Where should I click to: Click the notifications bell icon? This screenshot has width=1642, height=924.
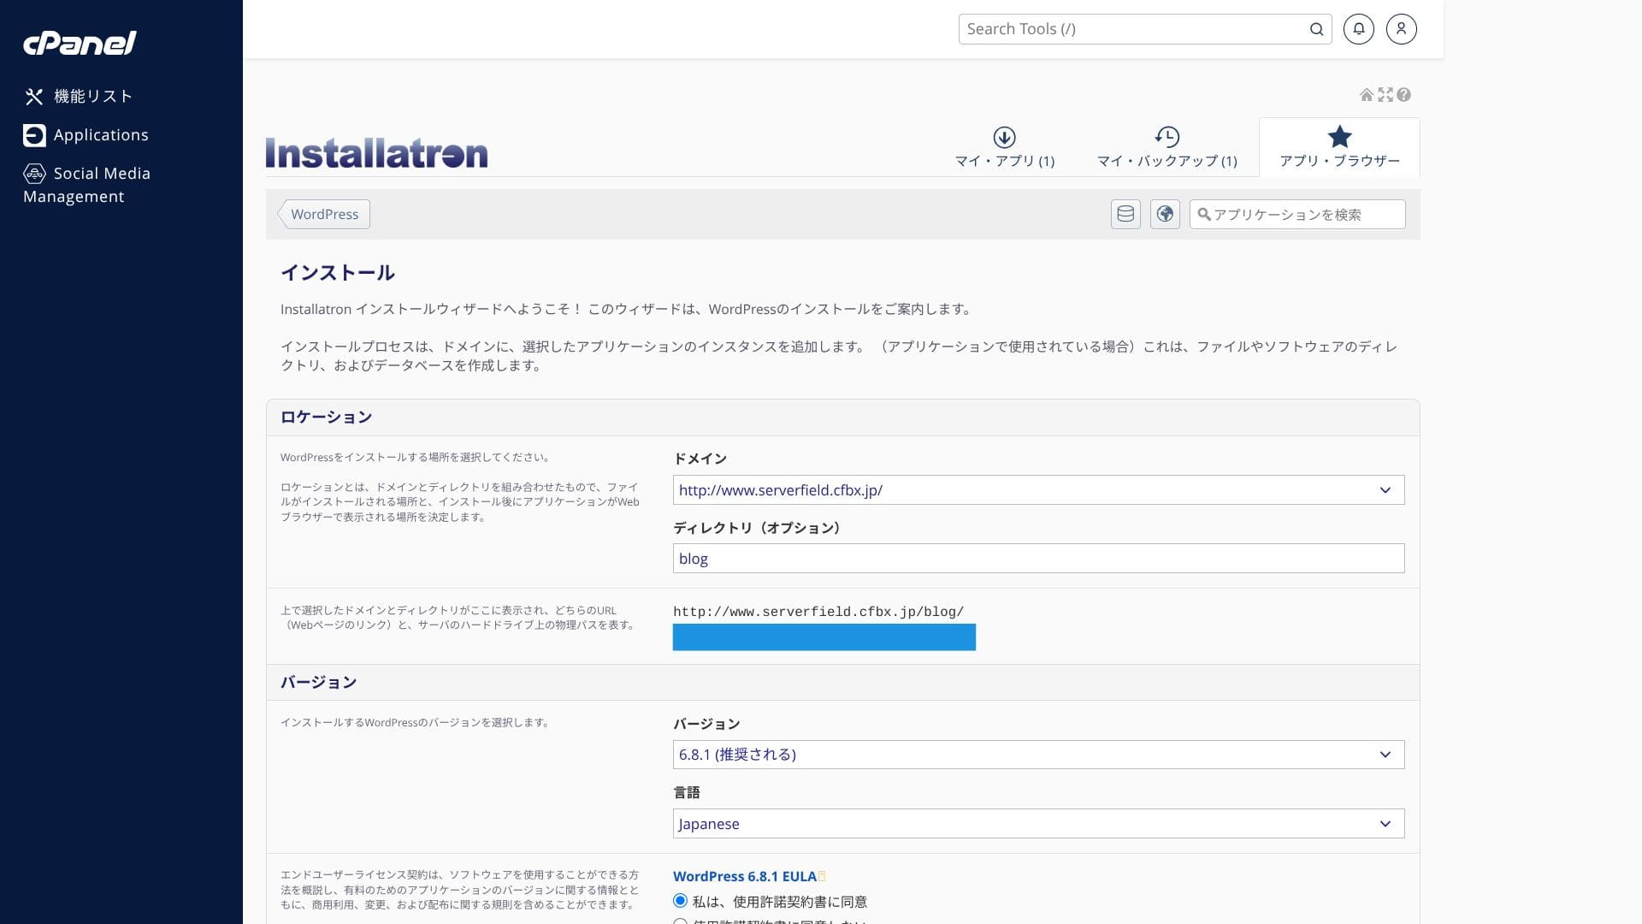pos(1358,29)
